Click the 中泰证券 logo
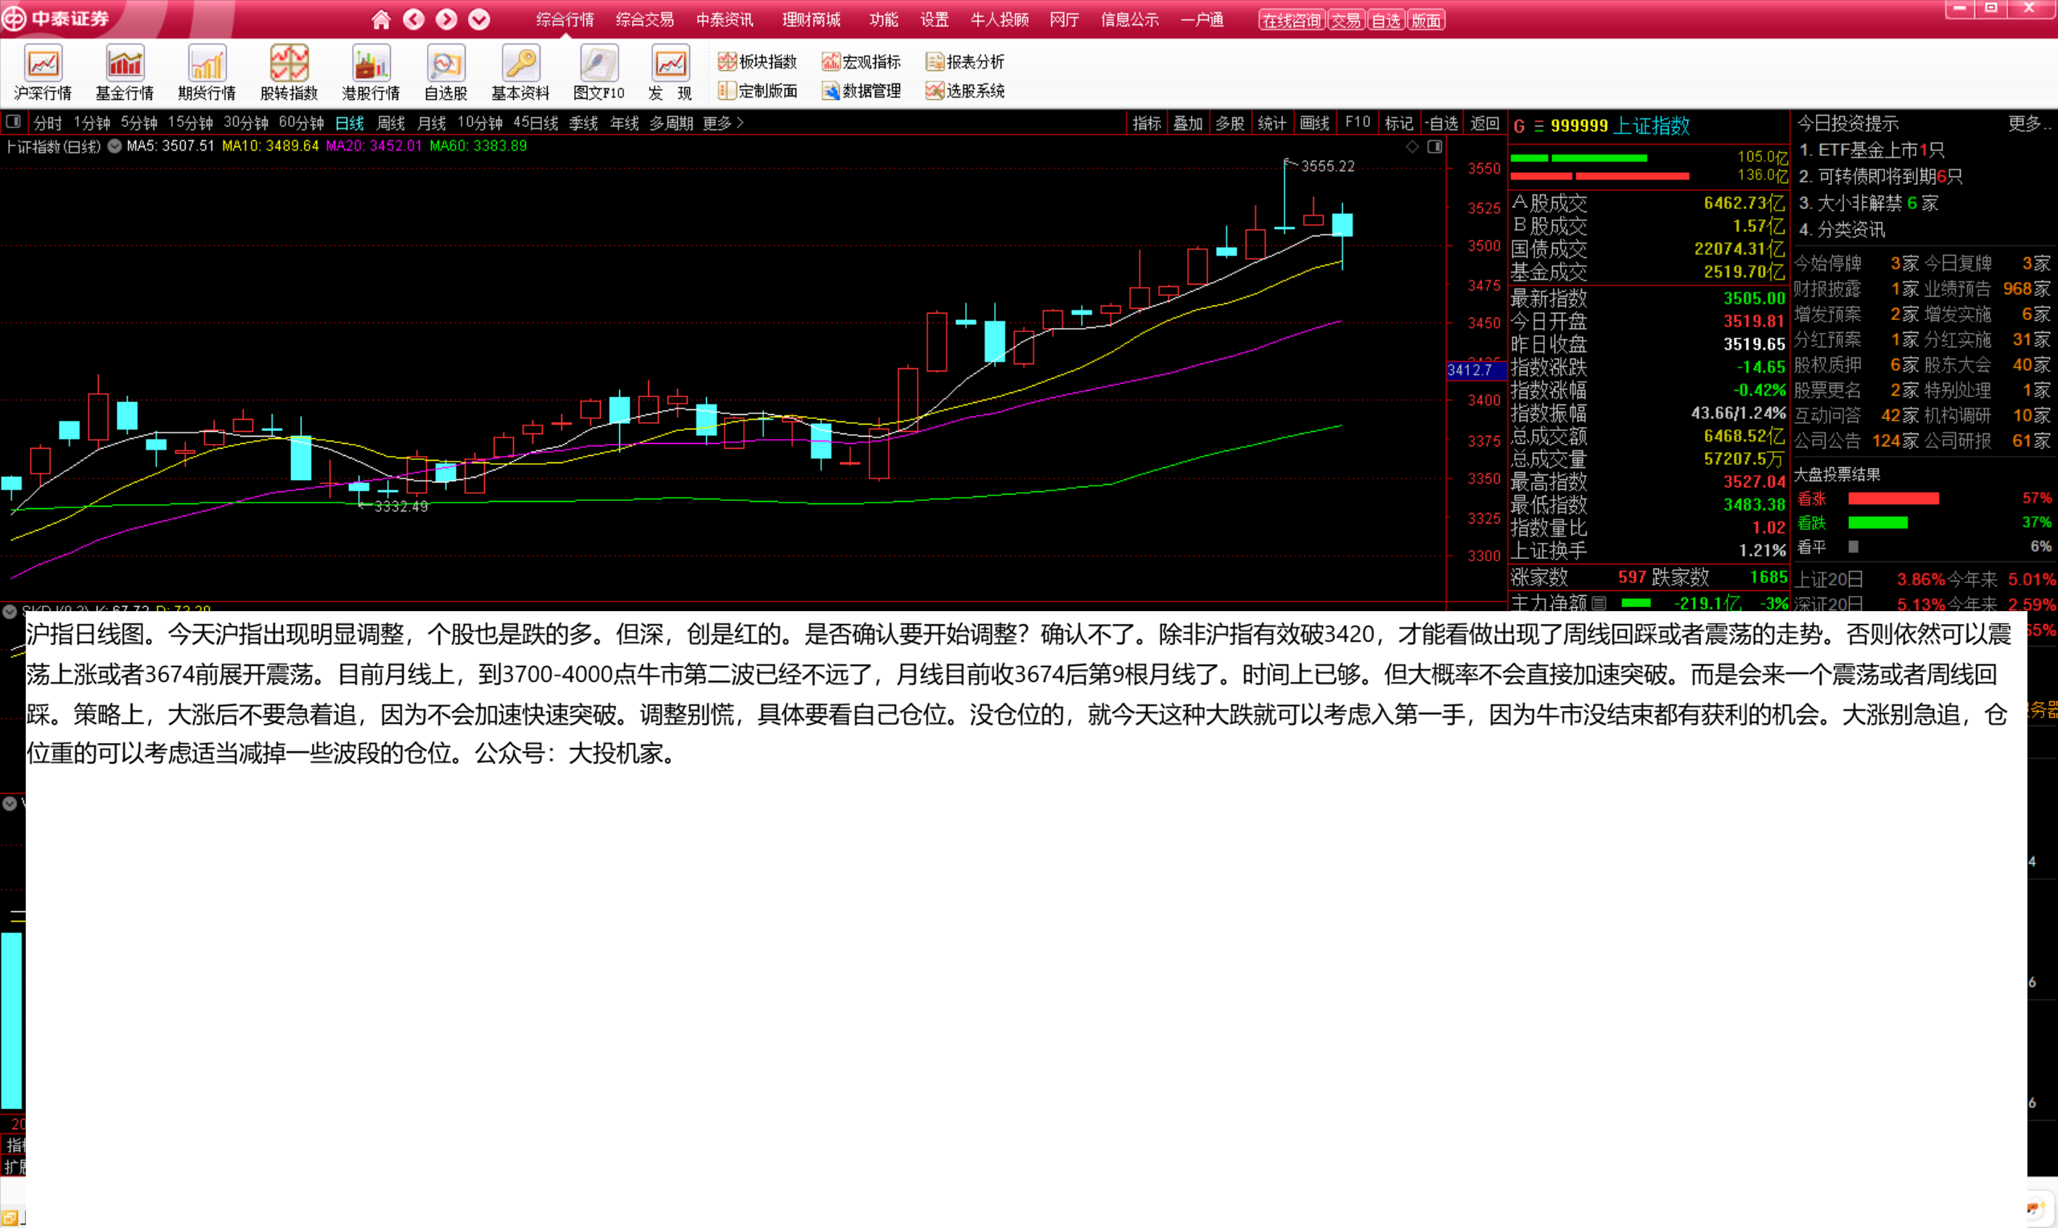The height and width of the screenshot is (1228, 2058). point(55,18)
